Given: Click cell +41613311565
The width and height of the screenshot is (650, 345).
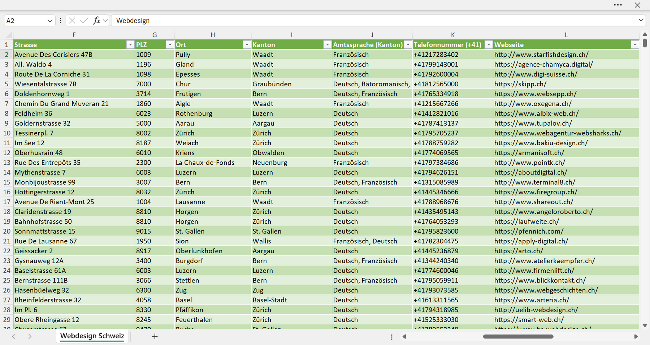Looking at the screenshot, I should click(453, 300).
